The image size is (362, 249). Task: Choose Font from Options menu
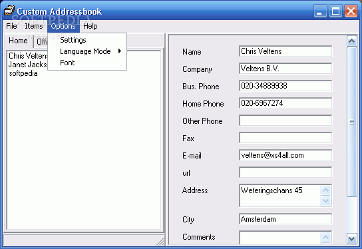[x=87, y=63]
